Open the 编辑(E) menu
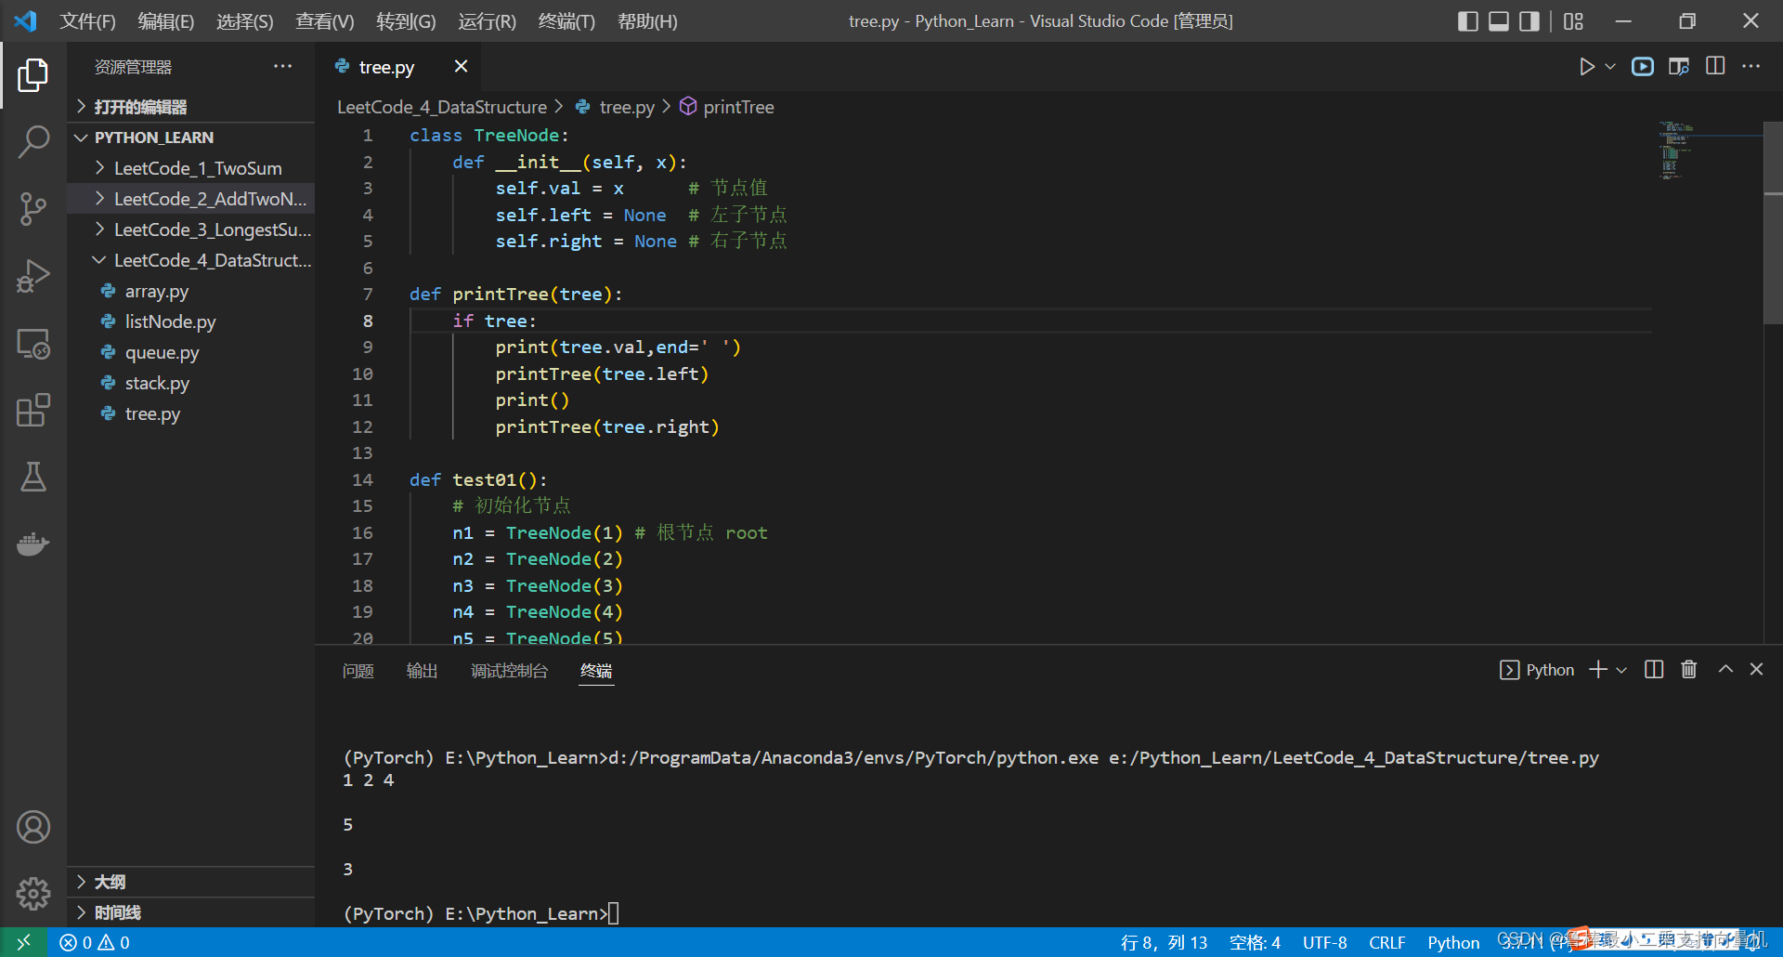 click(166, 21)
